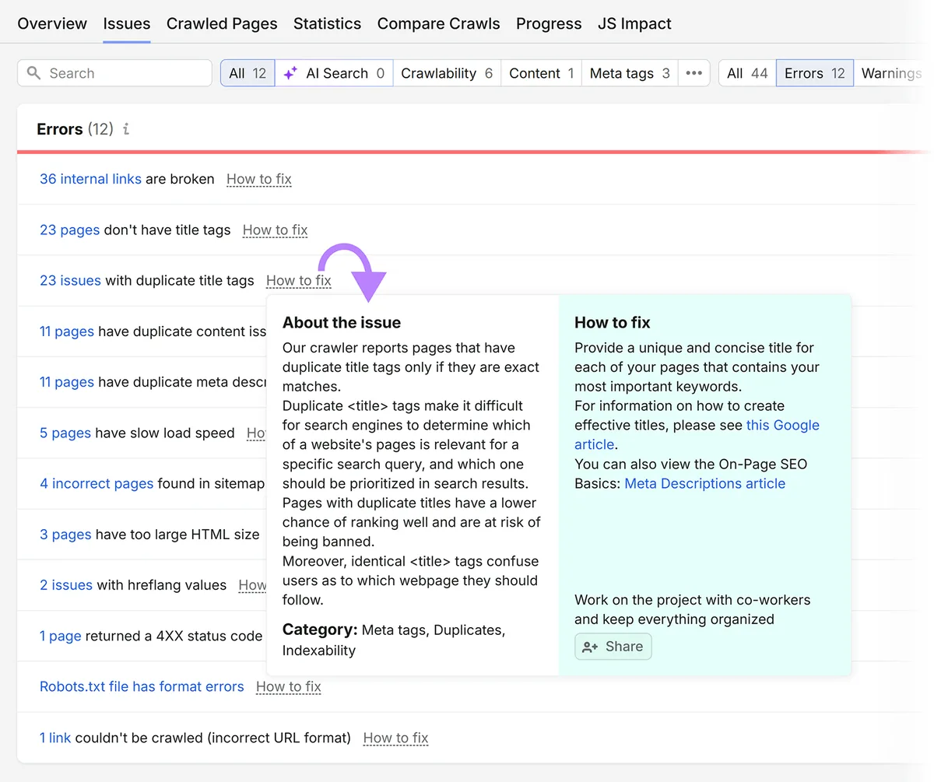Open the Overview tab
Screen dimensions: 934x782
point(52,24)
